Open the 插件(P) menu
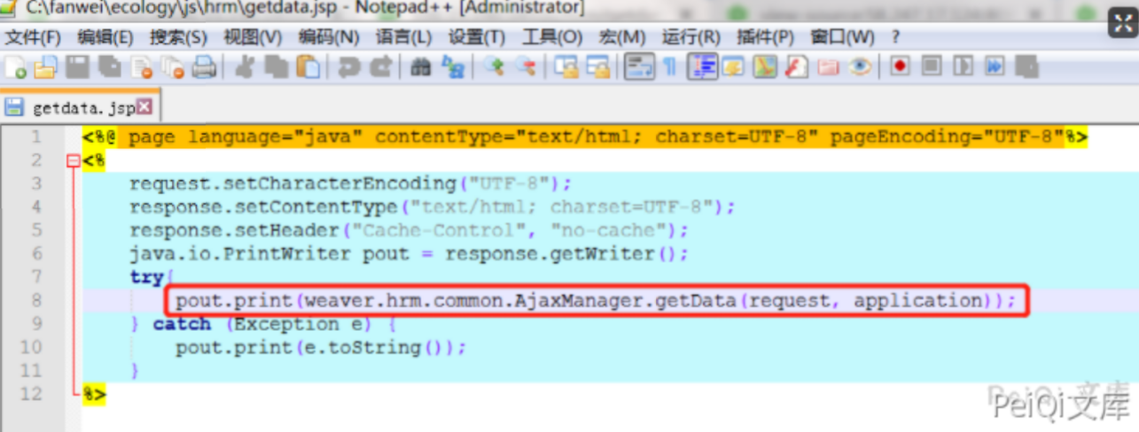The width and height of the screenshot is (1139, 432). tap(765, 37)
